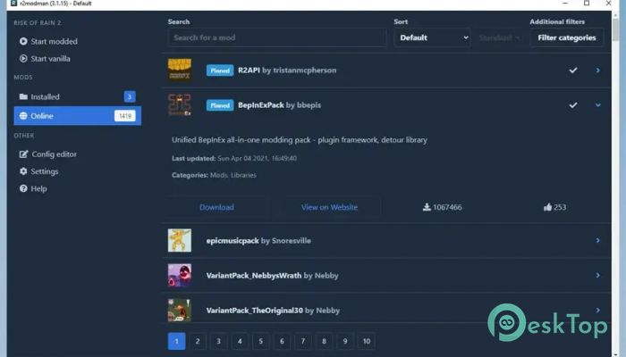Image resolution: width=626 pixels, height=357 pixels.
Task: Click the vertical scrollbar thumb
Action: coord(616,29)
